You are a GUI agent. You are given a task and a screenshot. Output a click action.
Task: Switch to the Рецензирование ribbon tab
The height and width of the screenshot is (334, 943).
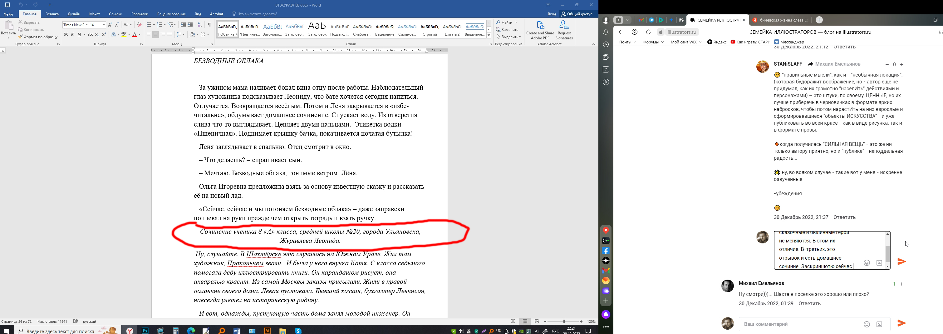coord(171,14)
